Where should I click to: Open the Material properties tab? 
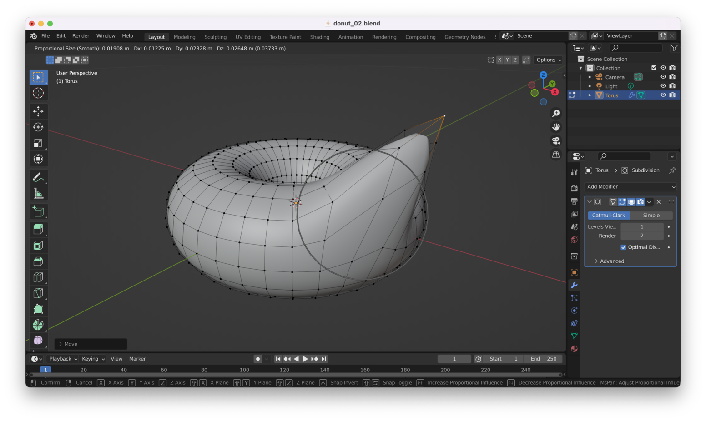[574, 349]
